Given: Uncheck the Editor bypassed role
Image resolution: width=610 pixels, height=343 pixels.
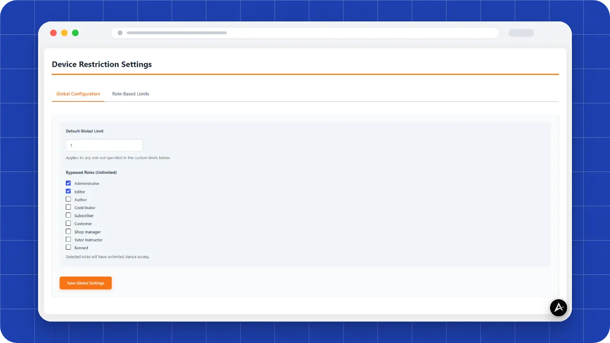Looking at the screenshot, I should tap(68, 191).
